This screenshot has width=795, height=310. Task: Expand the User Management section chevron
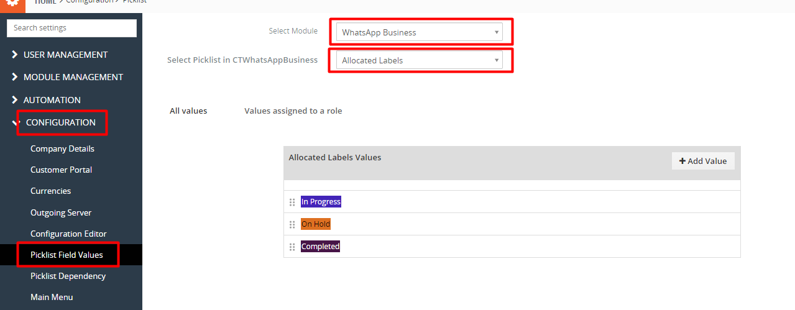(15, 55)
